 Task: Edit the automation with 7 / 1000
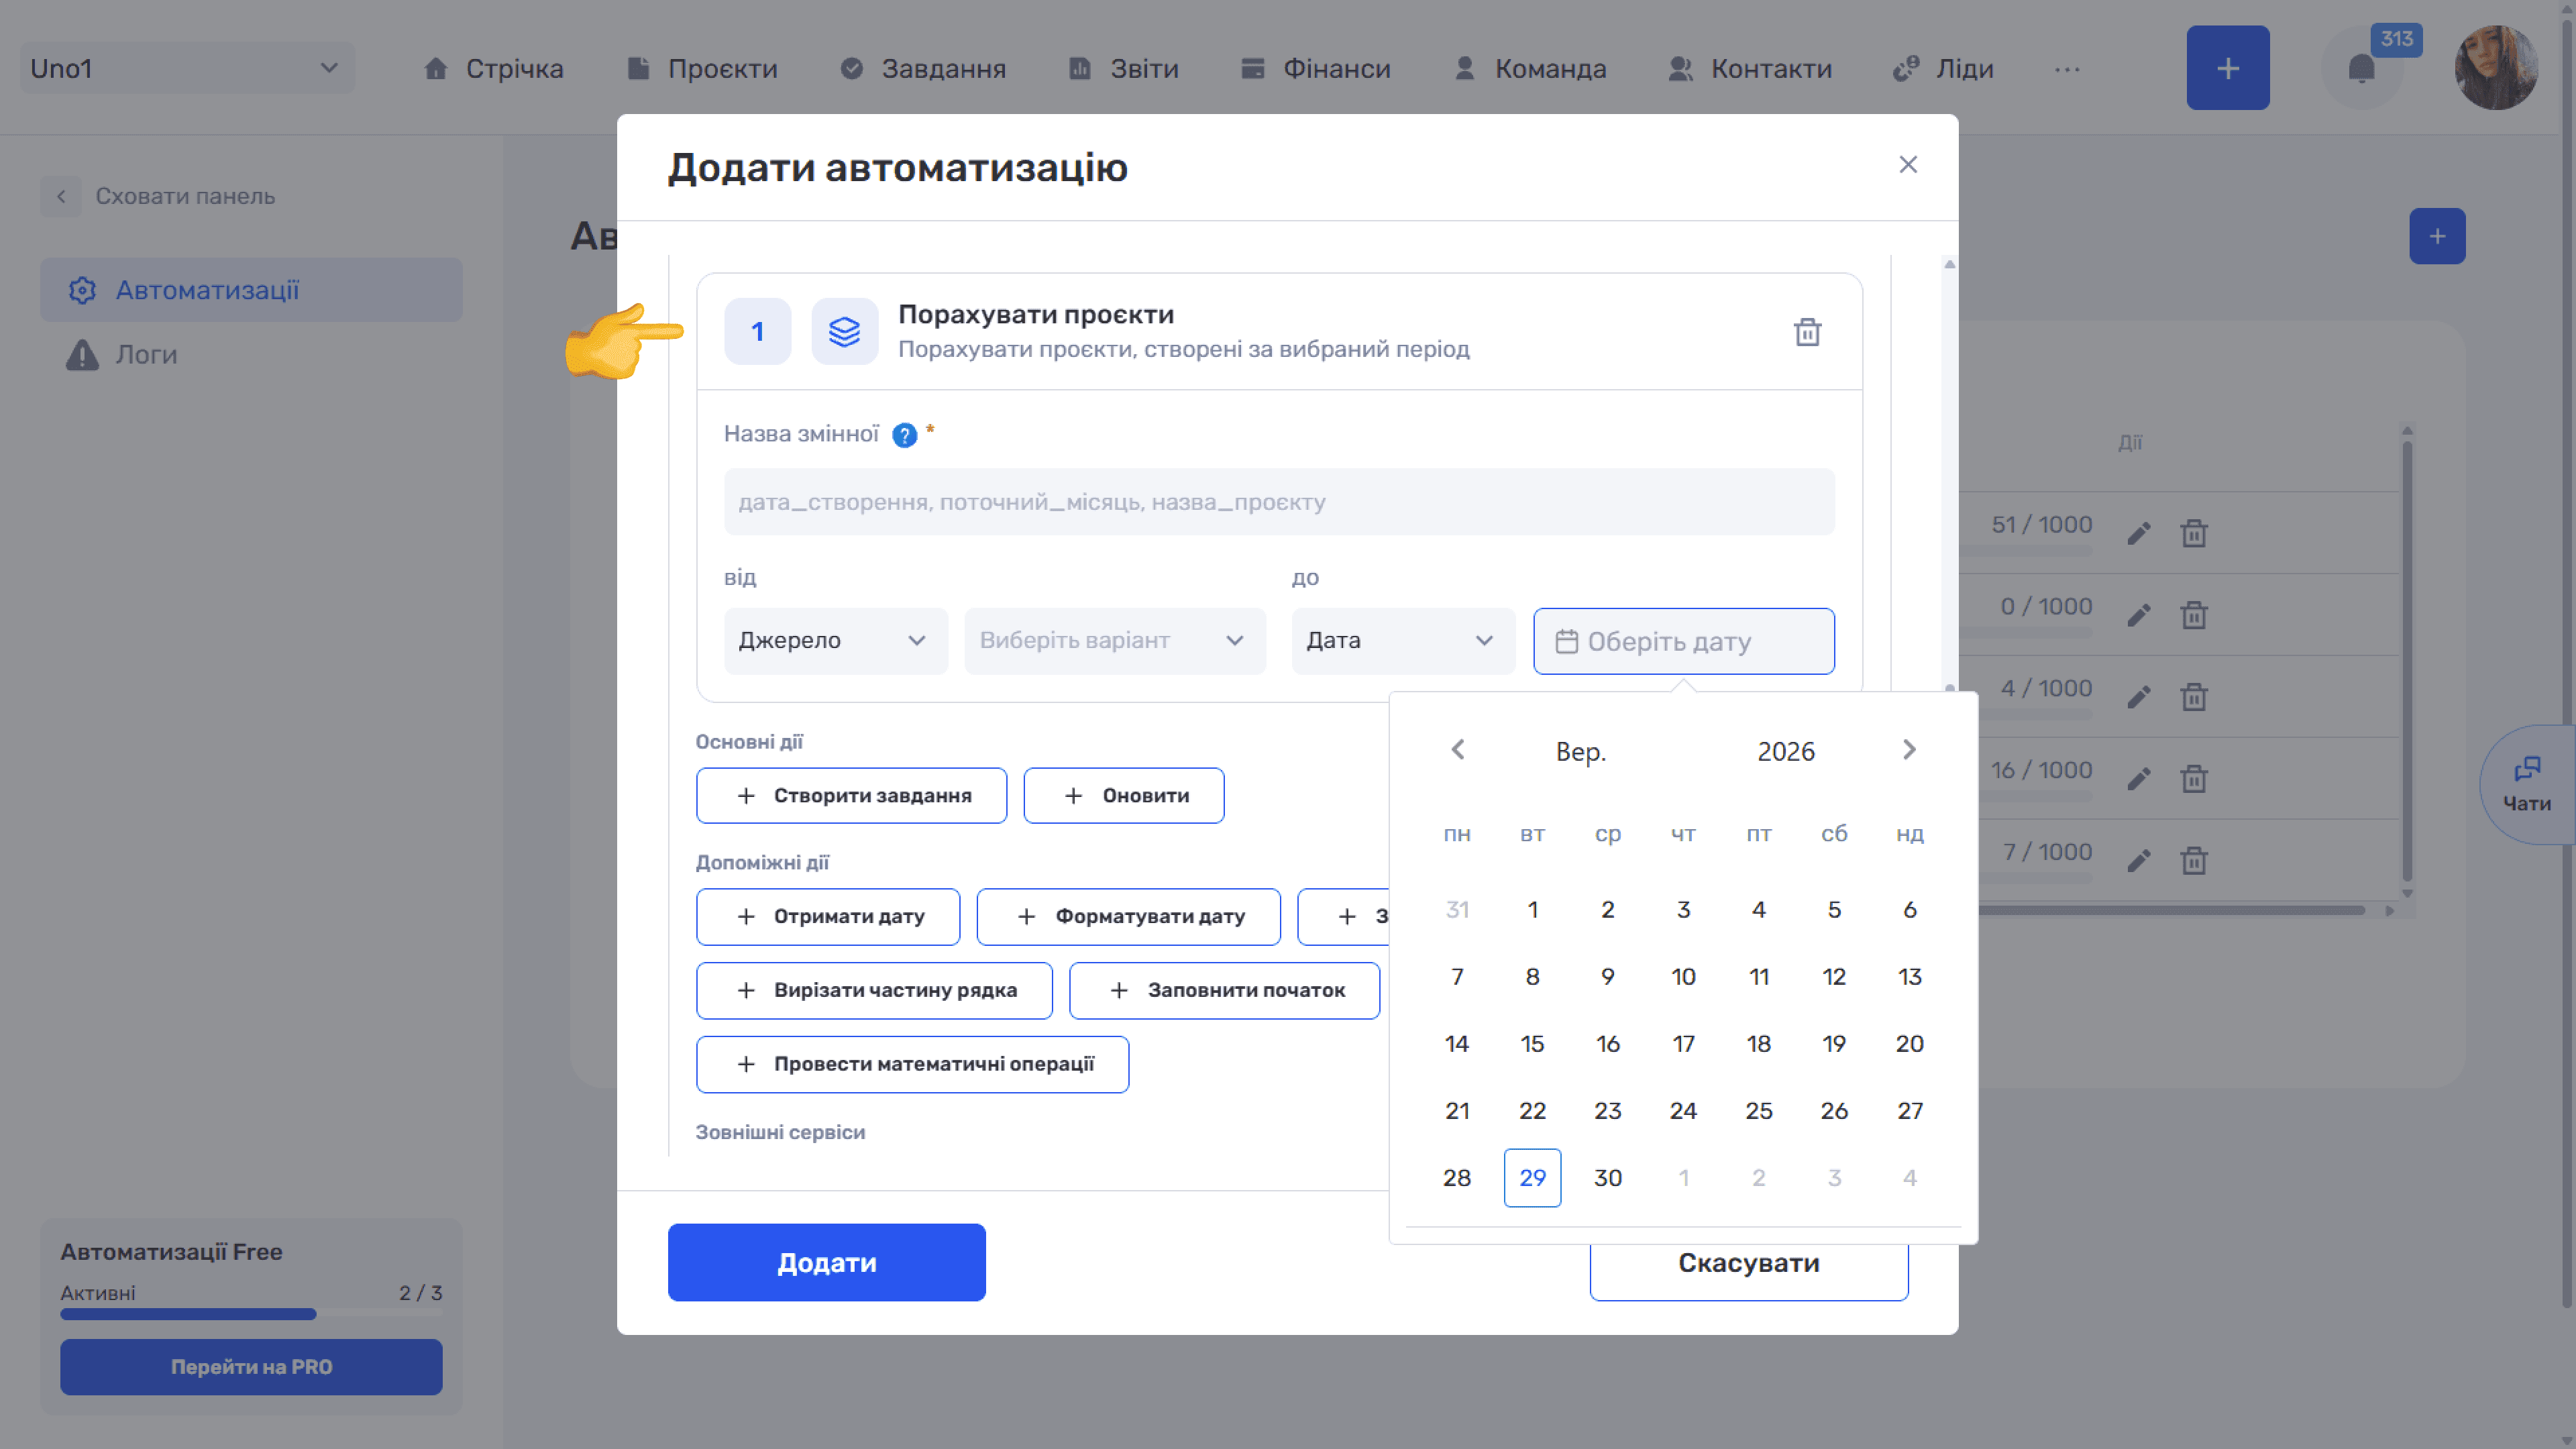point(2138,860)
